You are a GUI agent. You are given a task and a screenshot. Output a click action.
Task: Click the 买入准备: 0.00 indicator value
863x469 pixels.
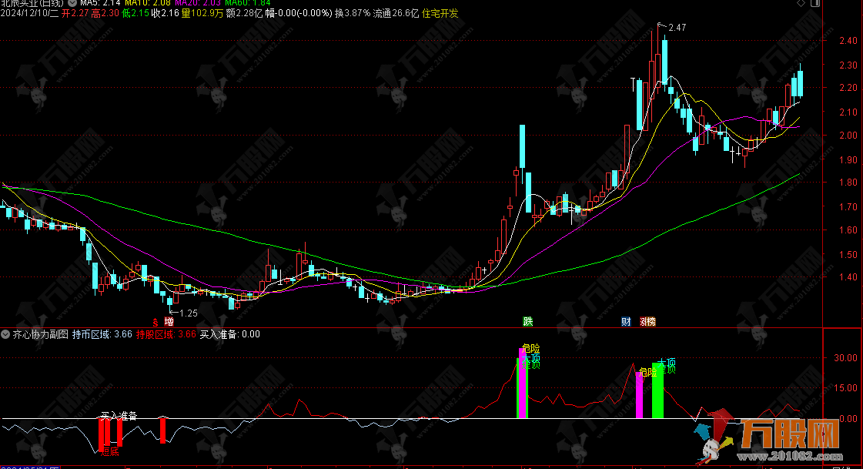[x=230, y=334]
